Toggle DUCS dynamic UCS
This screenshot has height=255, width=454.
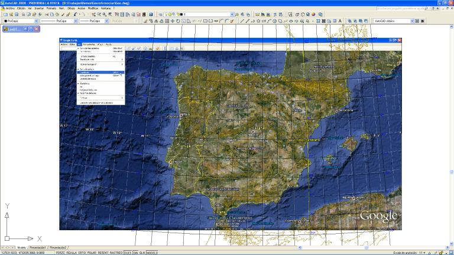(x=128, y=253)
